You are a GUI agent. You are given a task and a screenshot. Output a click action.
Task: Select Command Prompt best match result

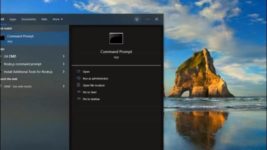(x=35, y=39)
